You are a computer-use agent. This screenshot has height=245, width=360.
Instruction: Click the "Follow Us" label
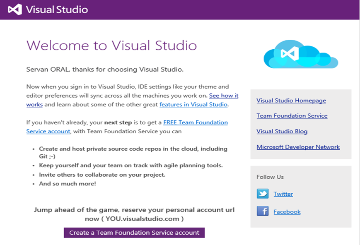click(270, 177)
